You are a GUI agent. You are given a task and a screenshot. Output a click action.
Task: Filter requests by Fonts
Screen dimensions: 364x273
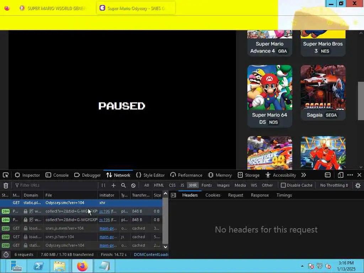pyautogui.click(x=207, y=185)
